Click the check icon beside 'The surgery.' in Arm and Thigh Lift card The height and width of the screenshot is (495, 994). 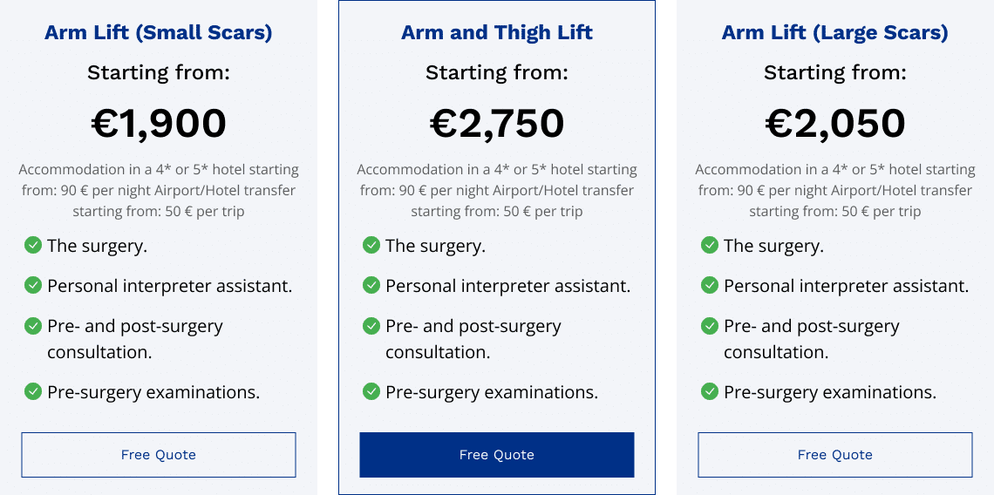(371, 245)
